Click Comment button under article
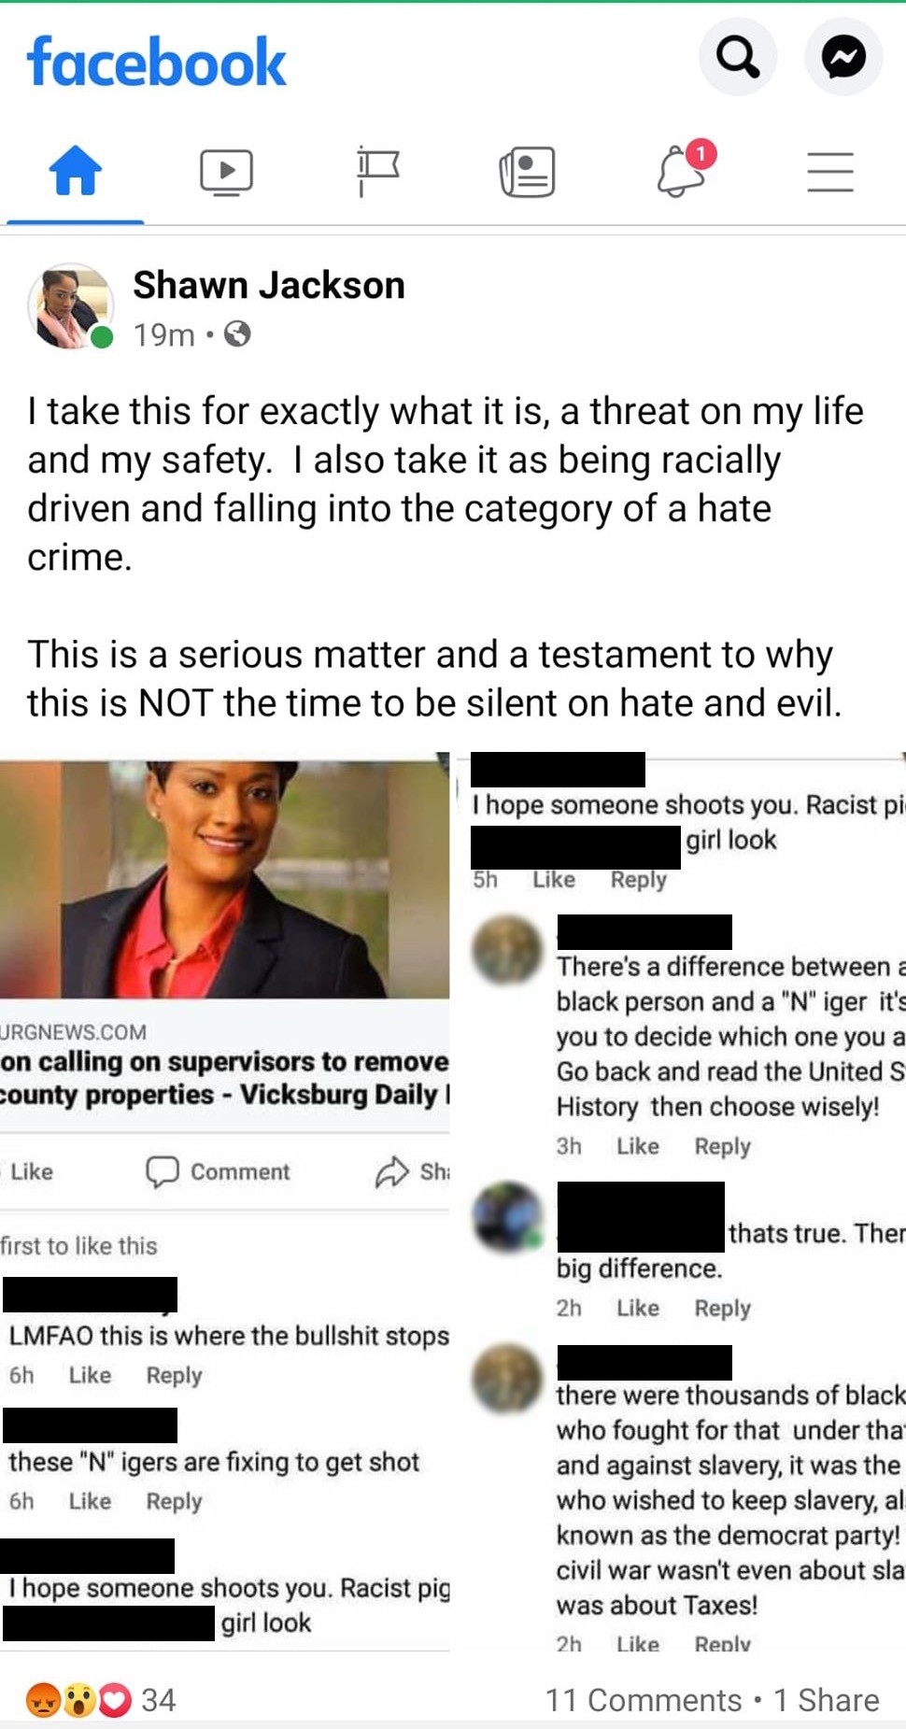This screenshot has height=1729, width=906. (218, 1171)
